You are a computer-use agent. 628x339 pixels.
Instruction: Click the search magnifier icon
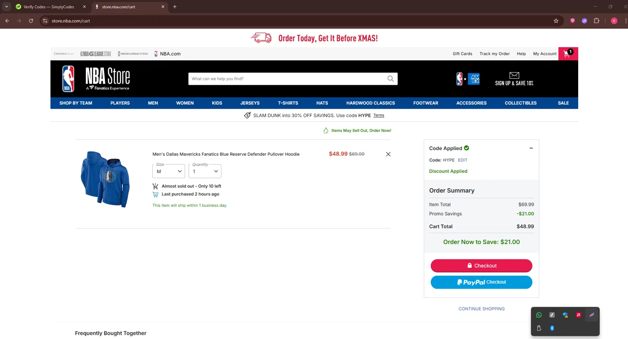tap(391, 79)
